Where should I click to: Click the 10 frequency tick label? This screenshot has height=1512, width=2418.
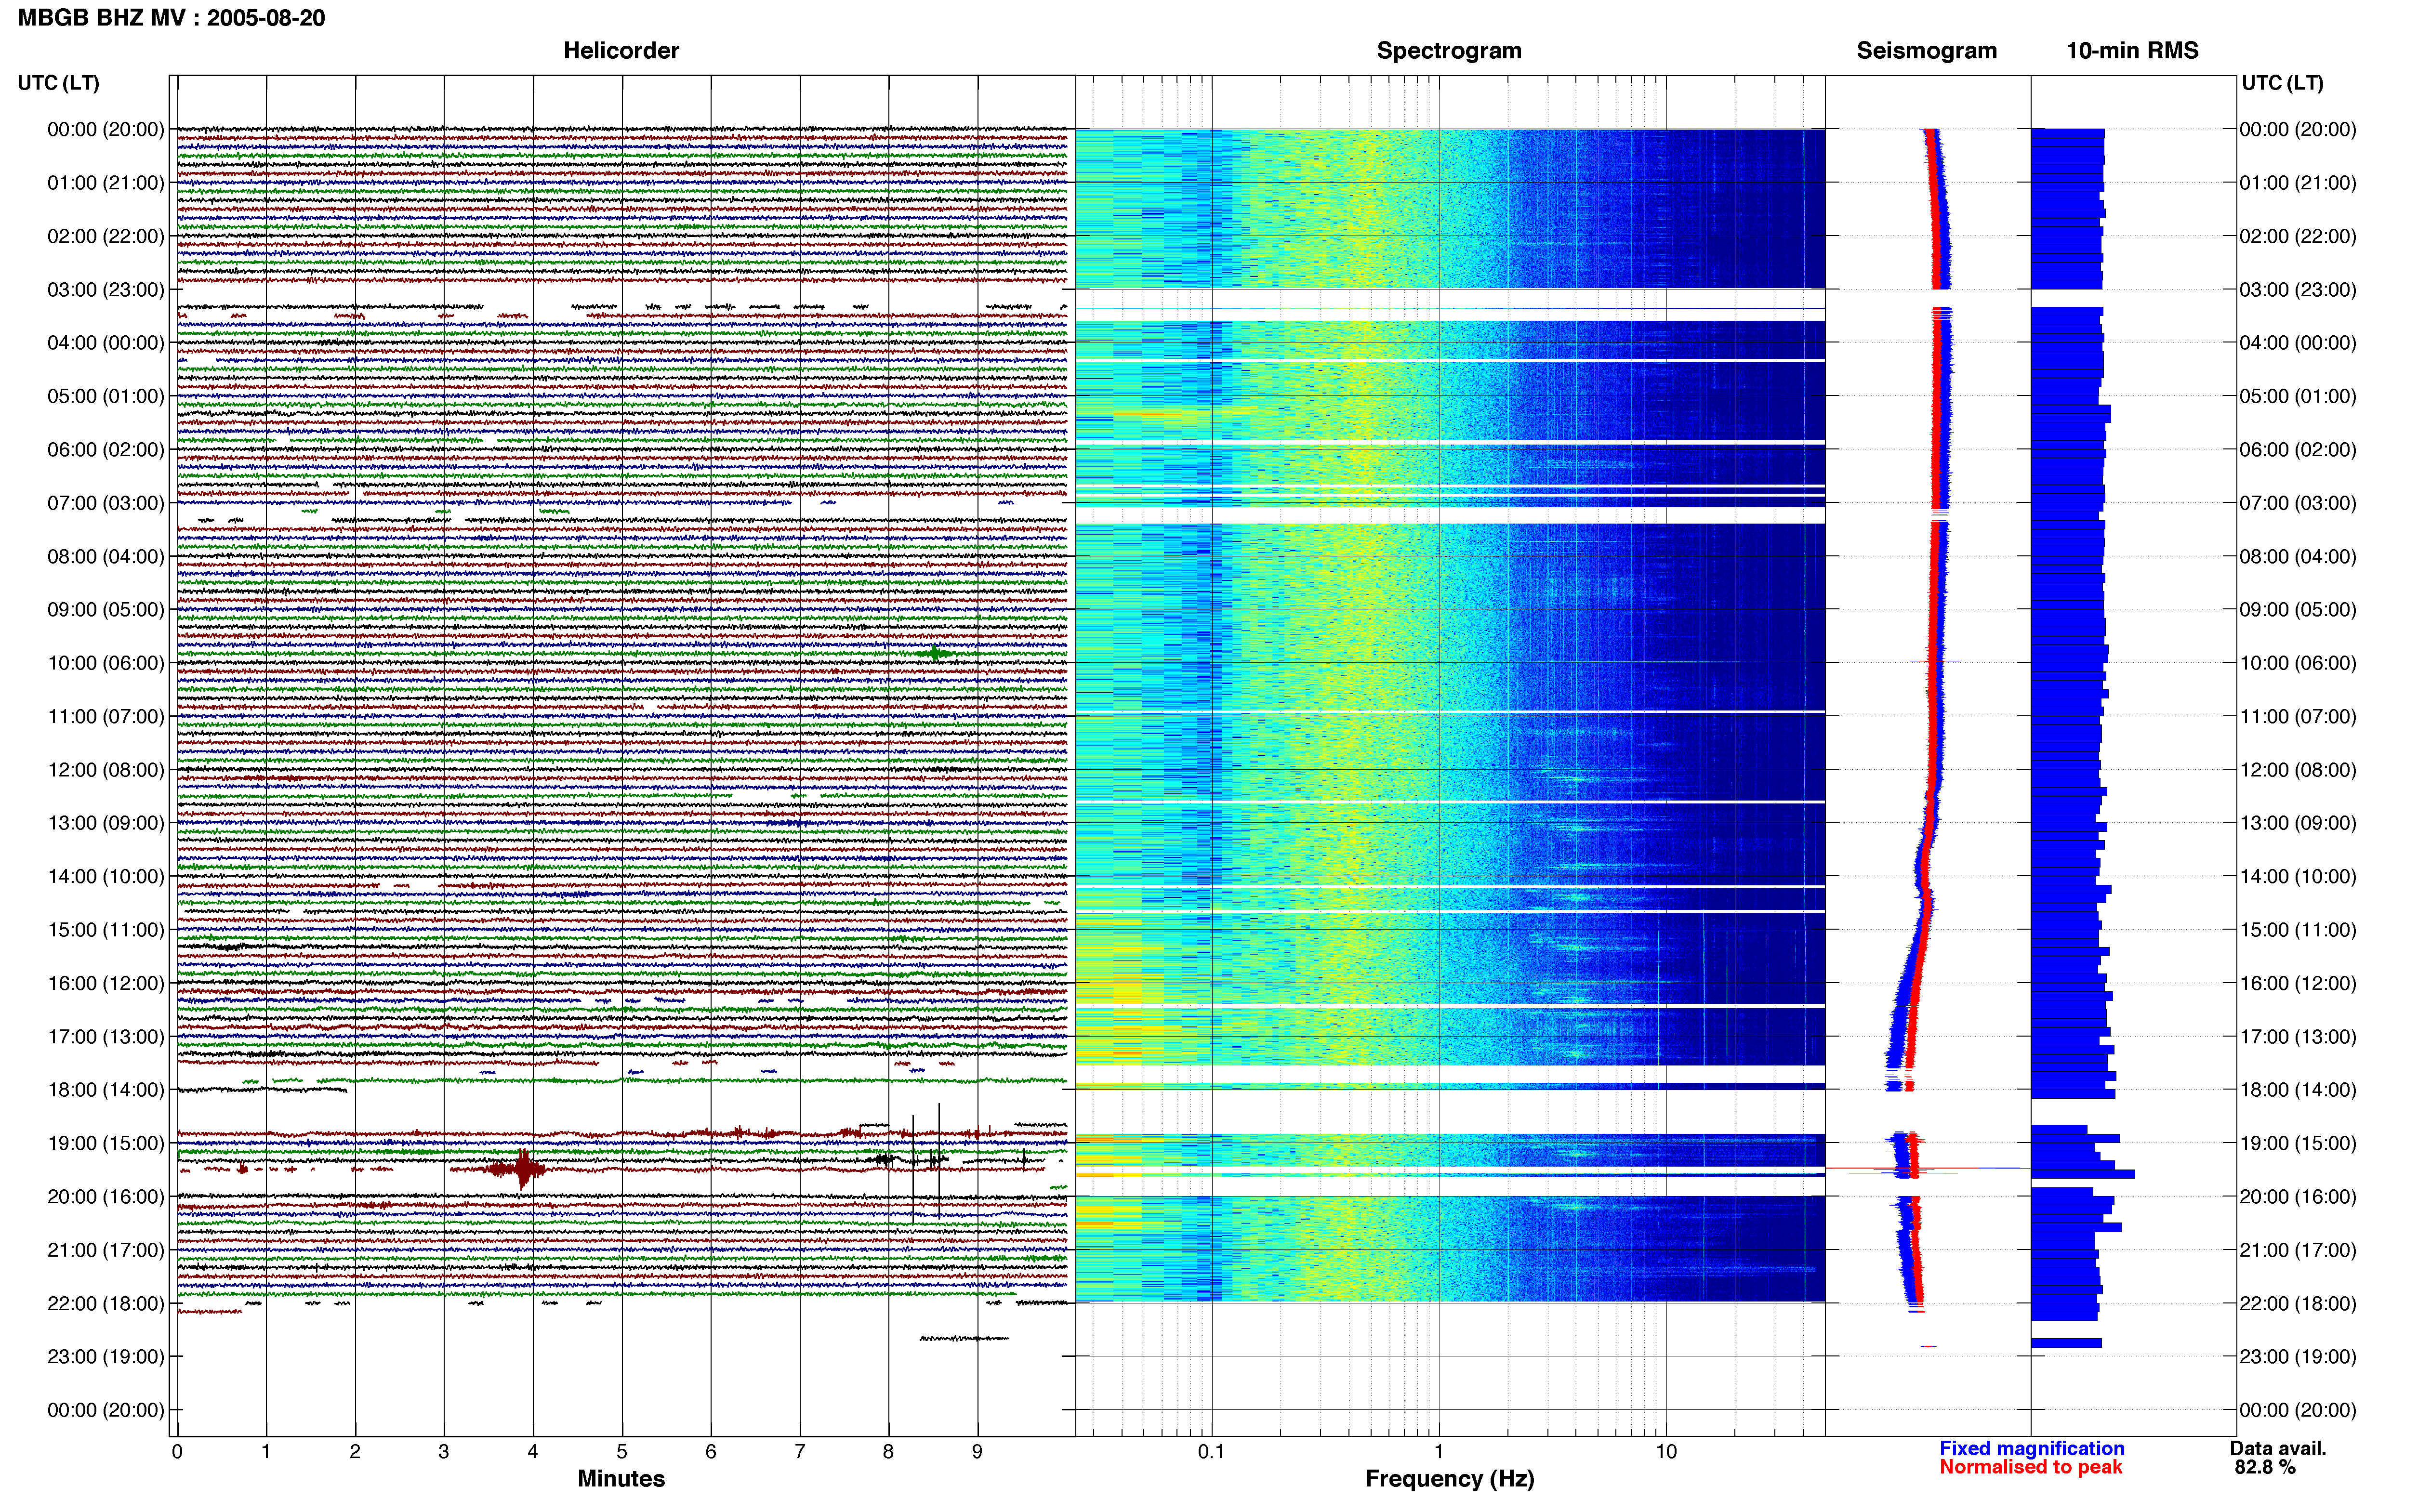tap(1666, 1452)
